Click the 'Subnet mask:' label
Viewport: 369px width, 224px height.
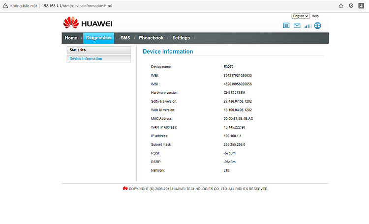[x=161, y=144]
